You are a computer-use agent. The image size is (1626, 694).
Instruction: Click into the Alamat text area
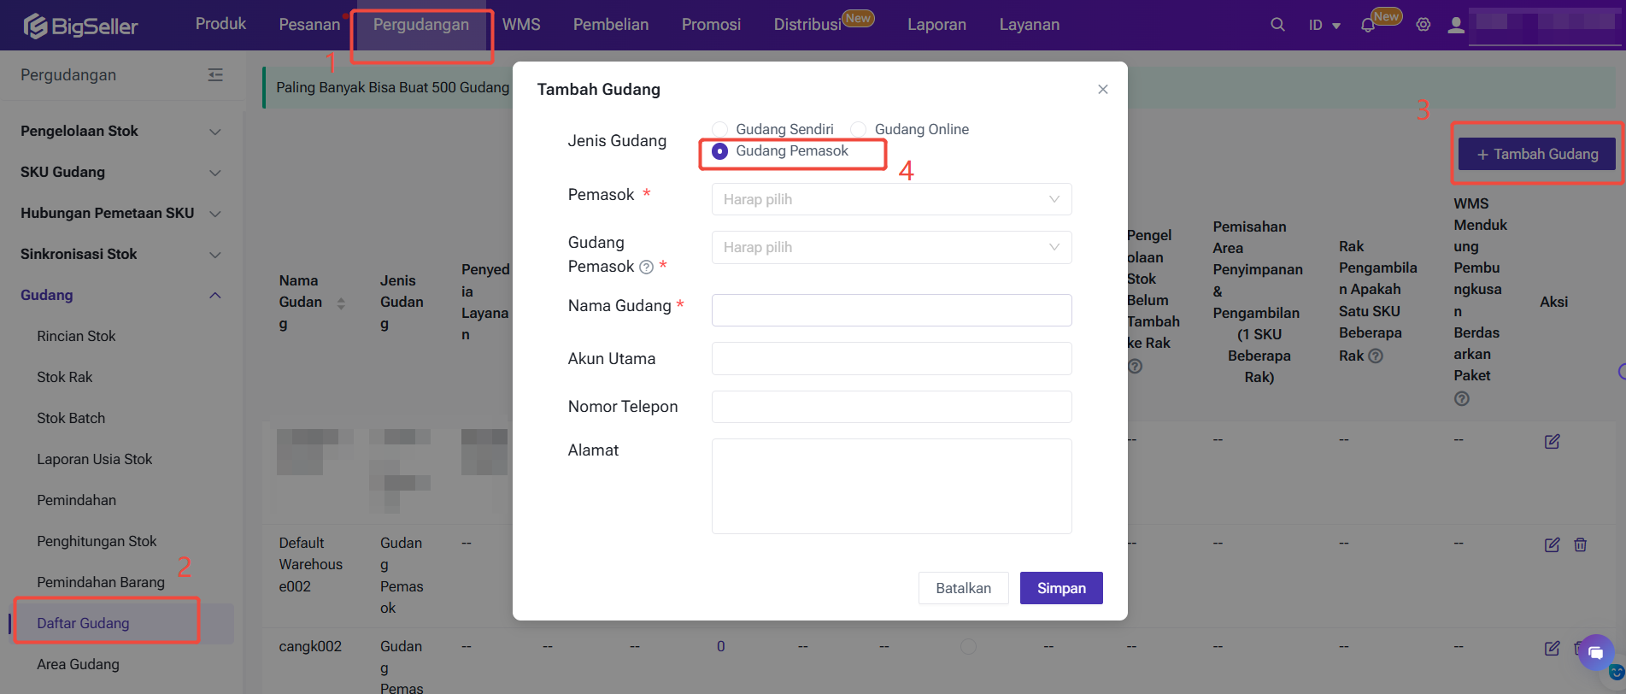(x=891, y=486)
